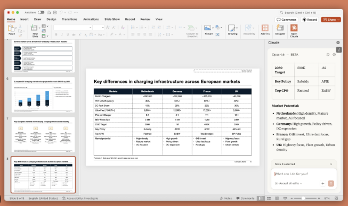Open the Designer tool
Image resolution: width=348 pixels, height=206 pixels.
point(280,30)
